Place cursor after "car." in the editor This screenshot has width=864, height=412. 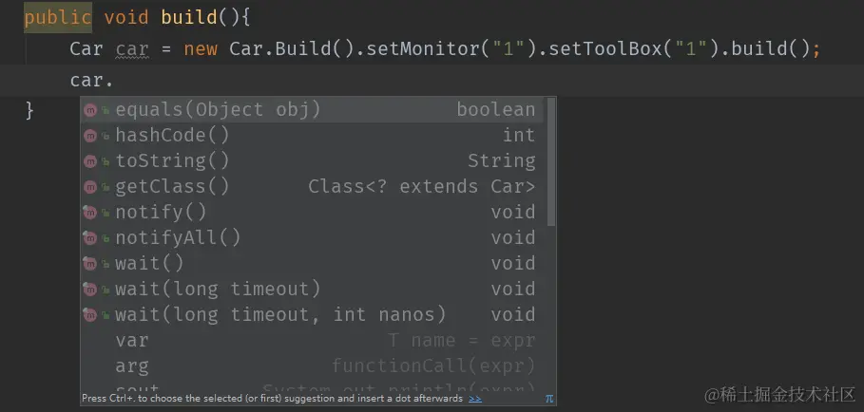click(x=114, y=80)
